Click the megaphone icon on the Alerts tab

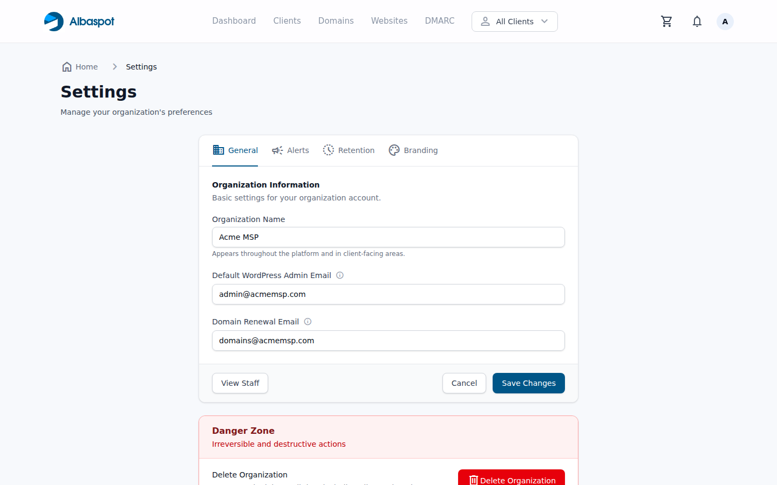277,150
